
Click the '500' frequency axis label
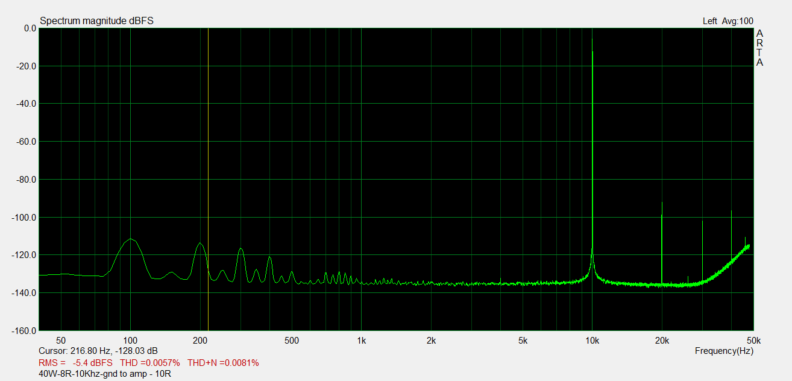292,340
